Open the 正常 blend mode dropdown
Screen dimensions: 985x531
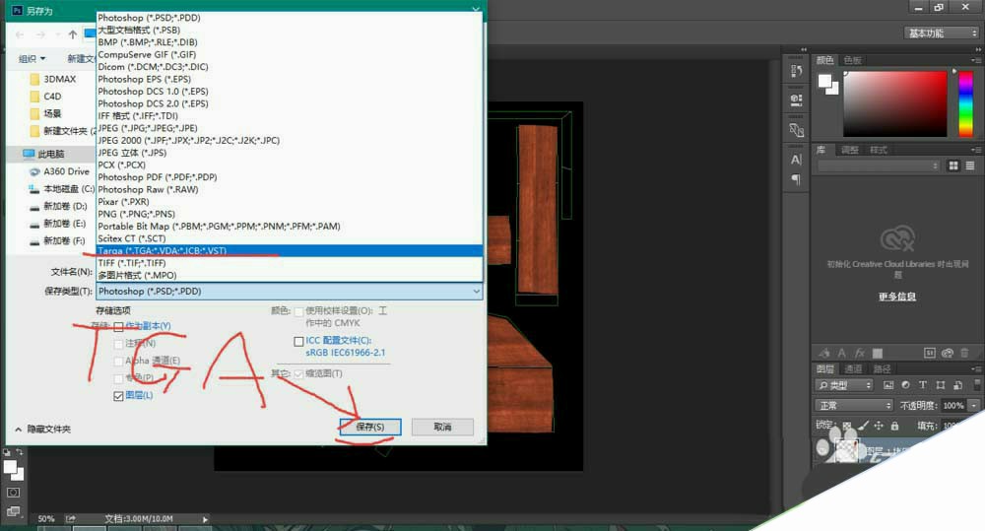[853, 405]
